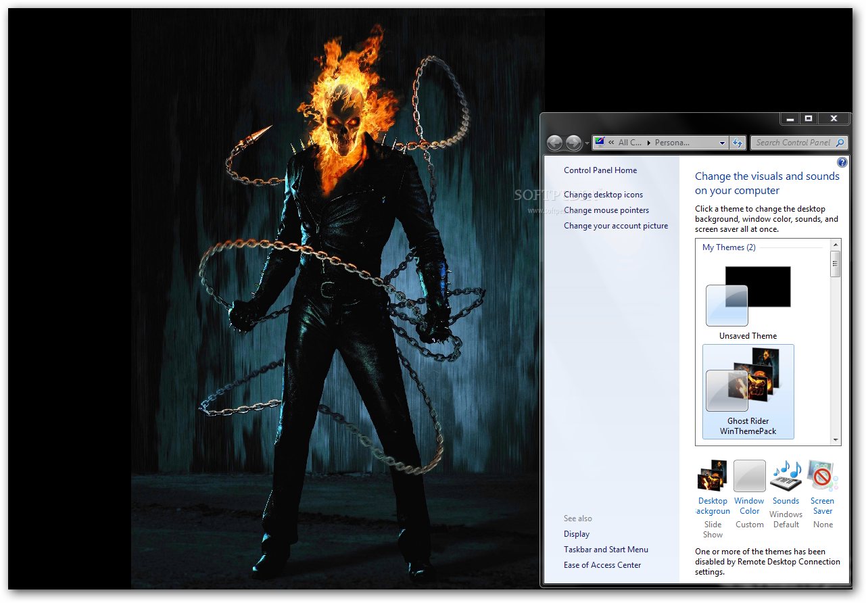Click the themes list scroll down arrow
The width and height of the screenshot is (866, 603).
click(x=836, y=439)
